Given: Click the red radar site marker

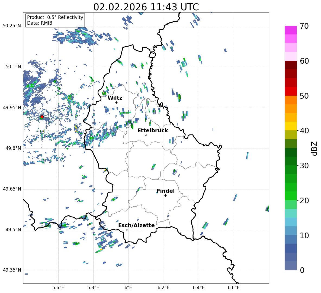Looking at the screenshot, I should pyautogui.click(x=42, y=117).
